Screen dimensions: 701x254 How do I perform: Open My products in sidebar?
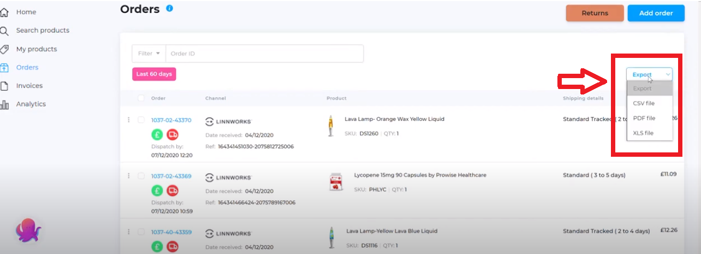pyautogui.click(x=37, y=49)
